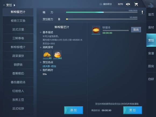Click the 烹饪能力 progress bar
This screenshot has height=117, width=156.
(102, 19)
